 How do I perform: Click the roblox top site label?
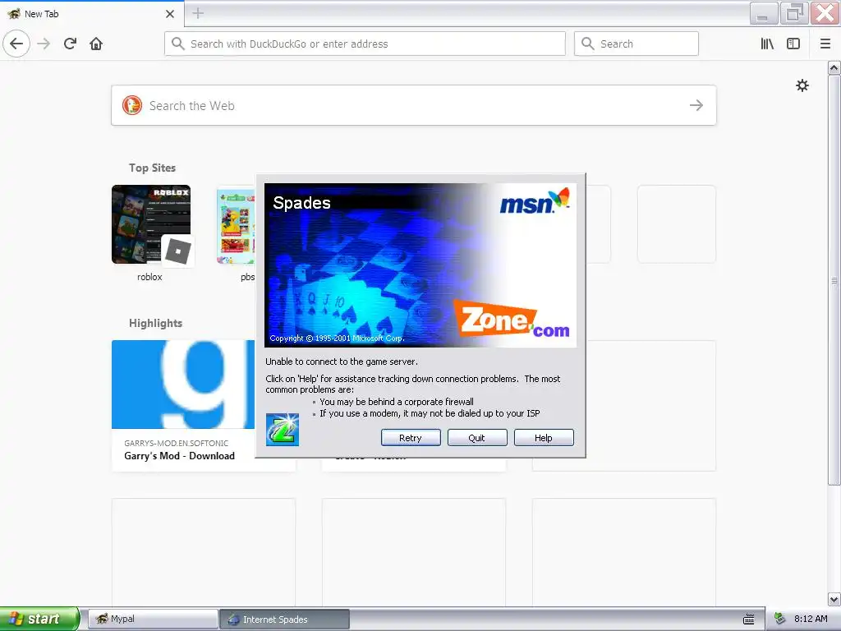pos(149,277)
